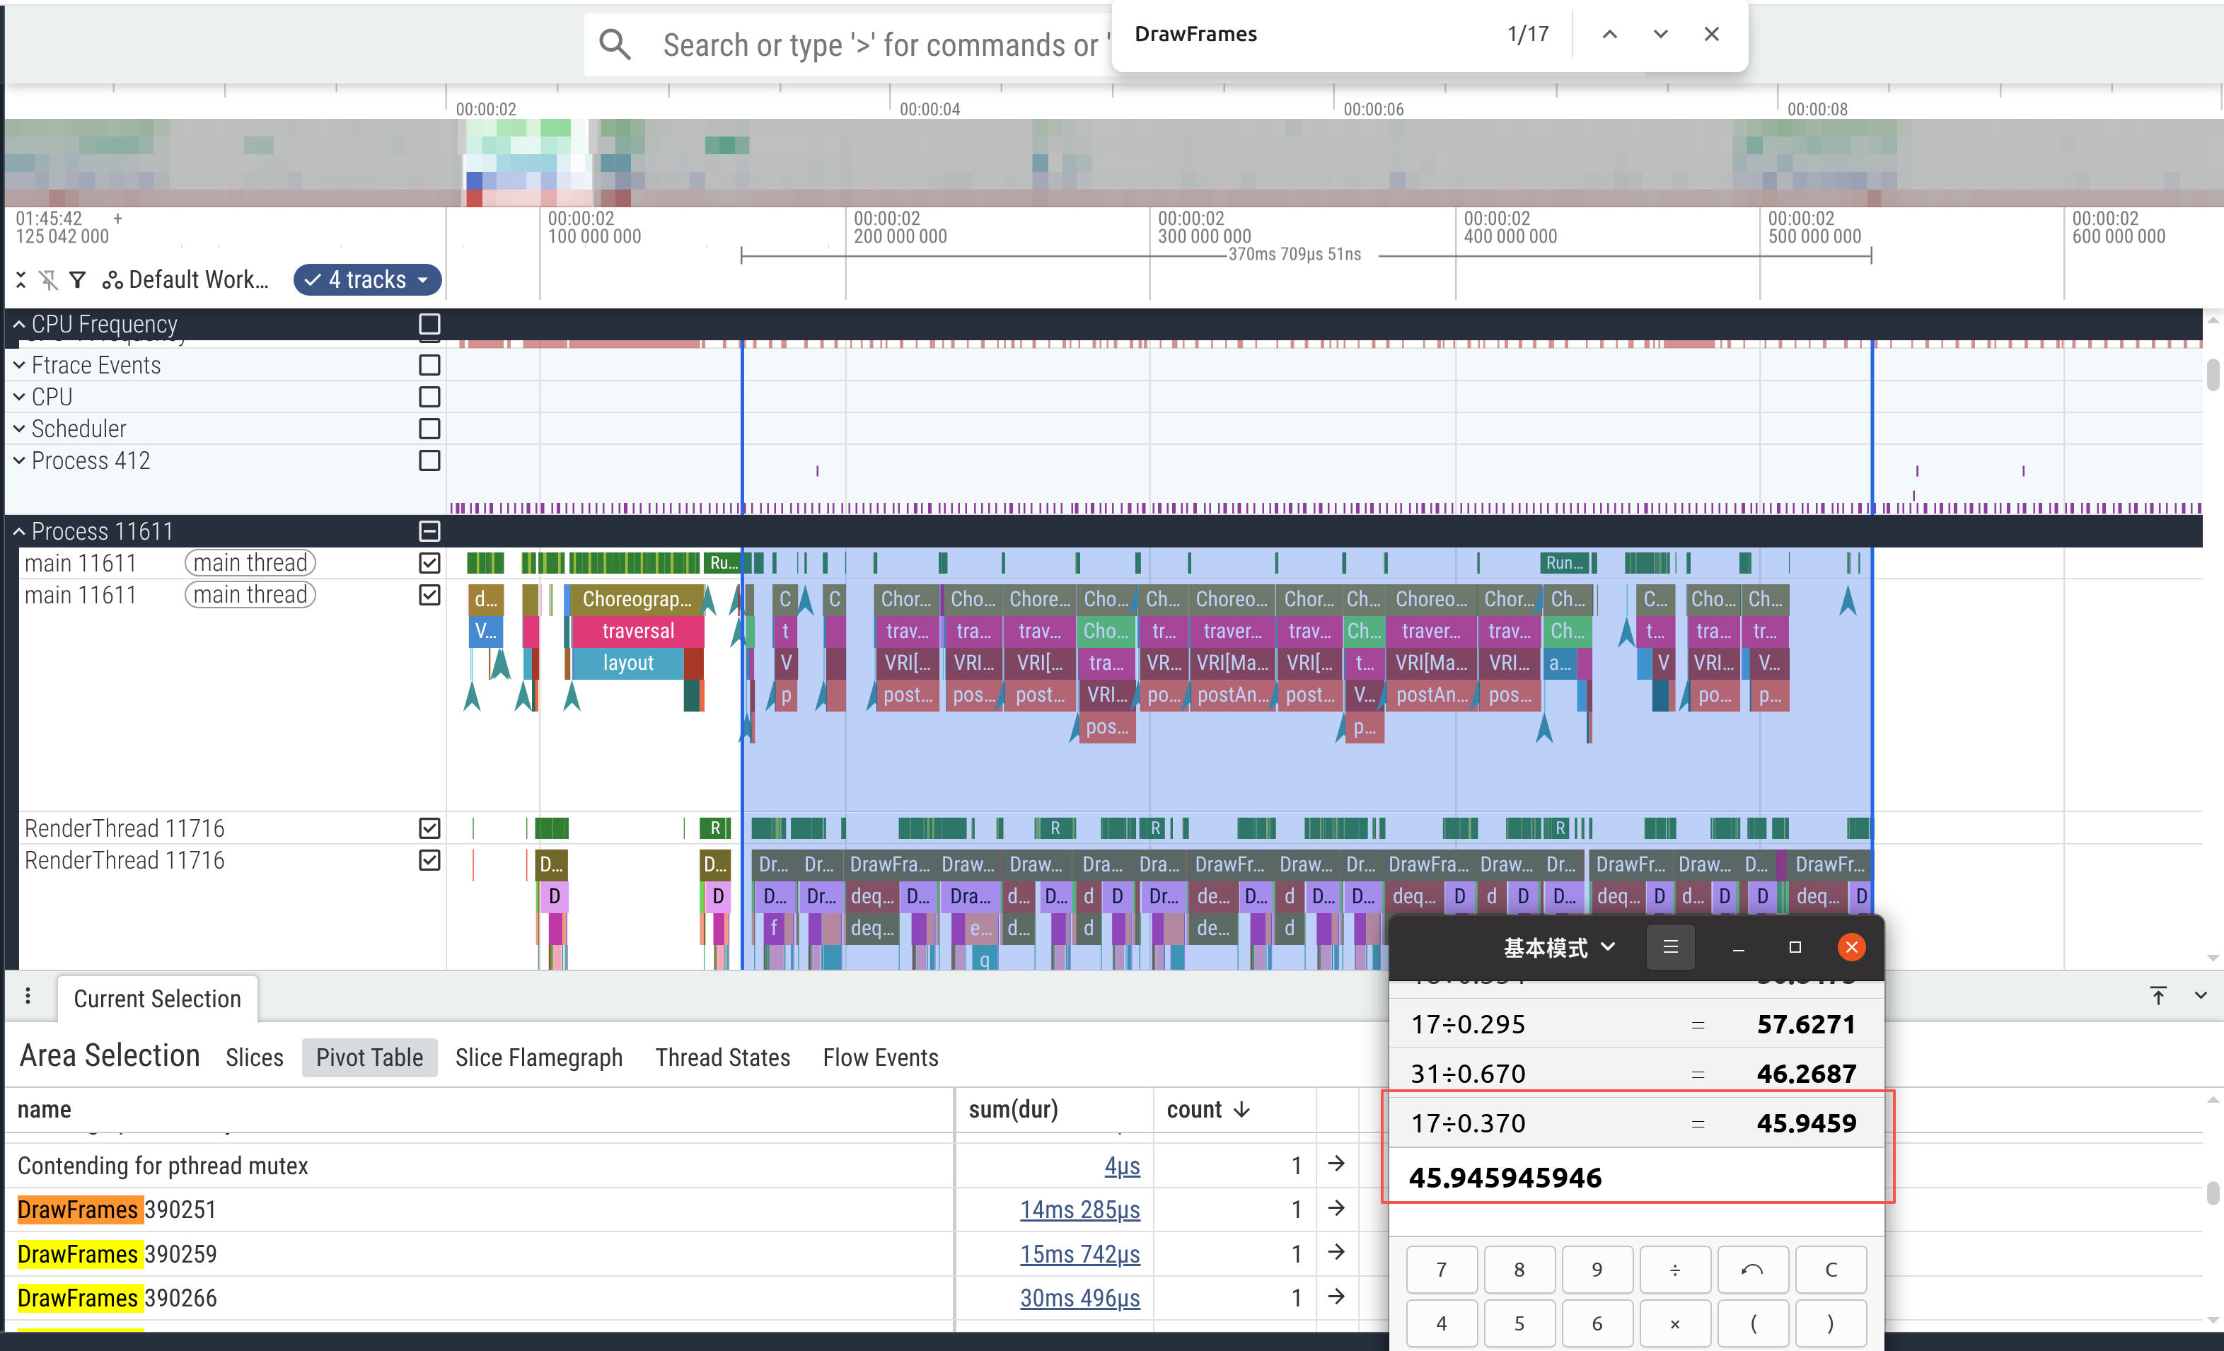The image size is (2224, 1351).
Task: Expand the Process 412 group
Action: click(19, 460)
